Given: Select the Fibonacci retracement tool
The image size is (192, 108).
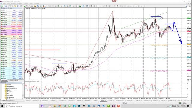Looking at the screenshot, I should coord(109,6).
